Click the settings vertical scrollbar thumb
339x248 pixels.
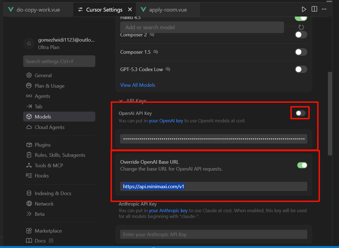pyautogui.click(x=330, y=114)
